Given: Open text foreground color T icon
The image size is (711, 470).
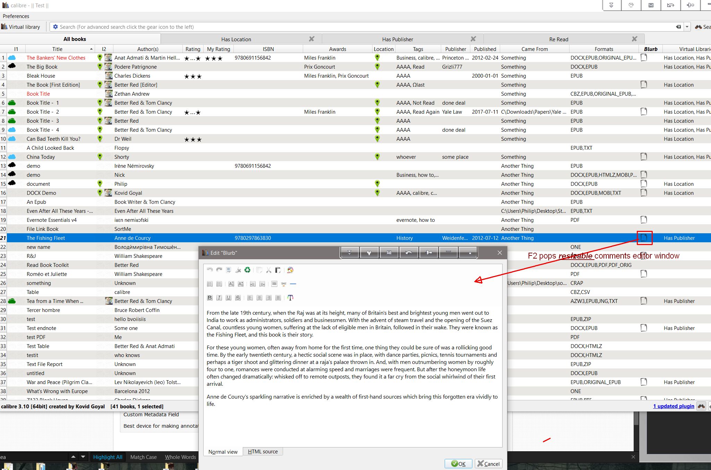Looking at the screenshot, I should point(290,298).
